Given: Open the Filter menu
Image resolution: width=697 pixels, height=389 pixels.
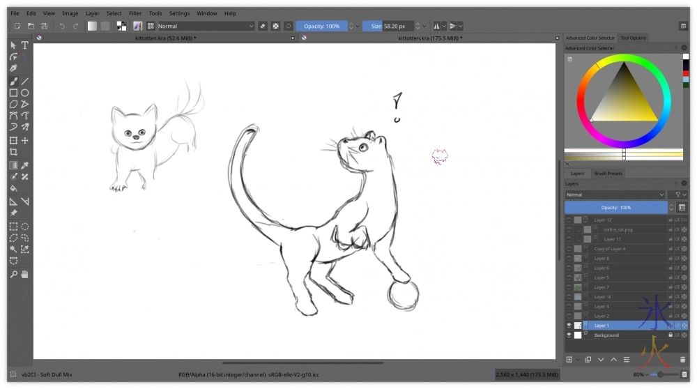Looking at the screenshot, I should 135,13.
